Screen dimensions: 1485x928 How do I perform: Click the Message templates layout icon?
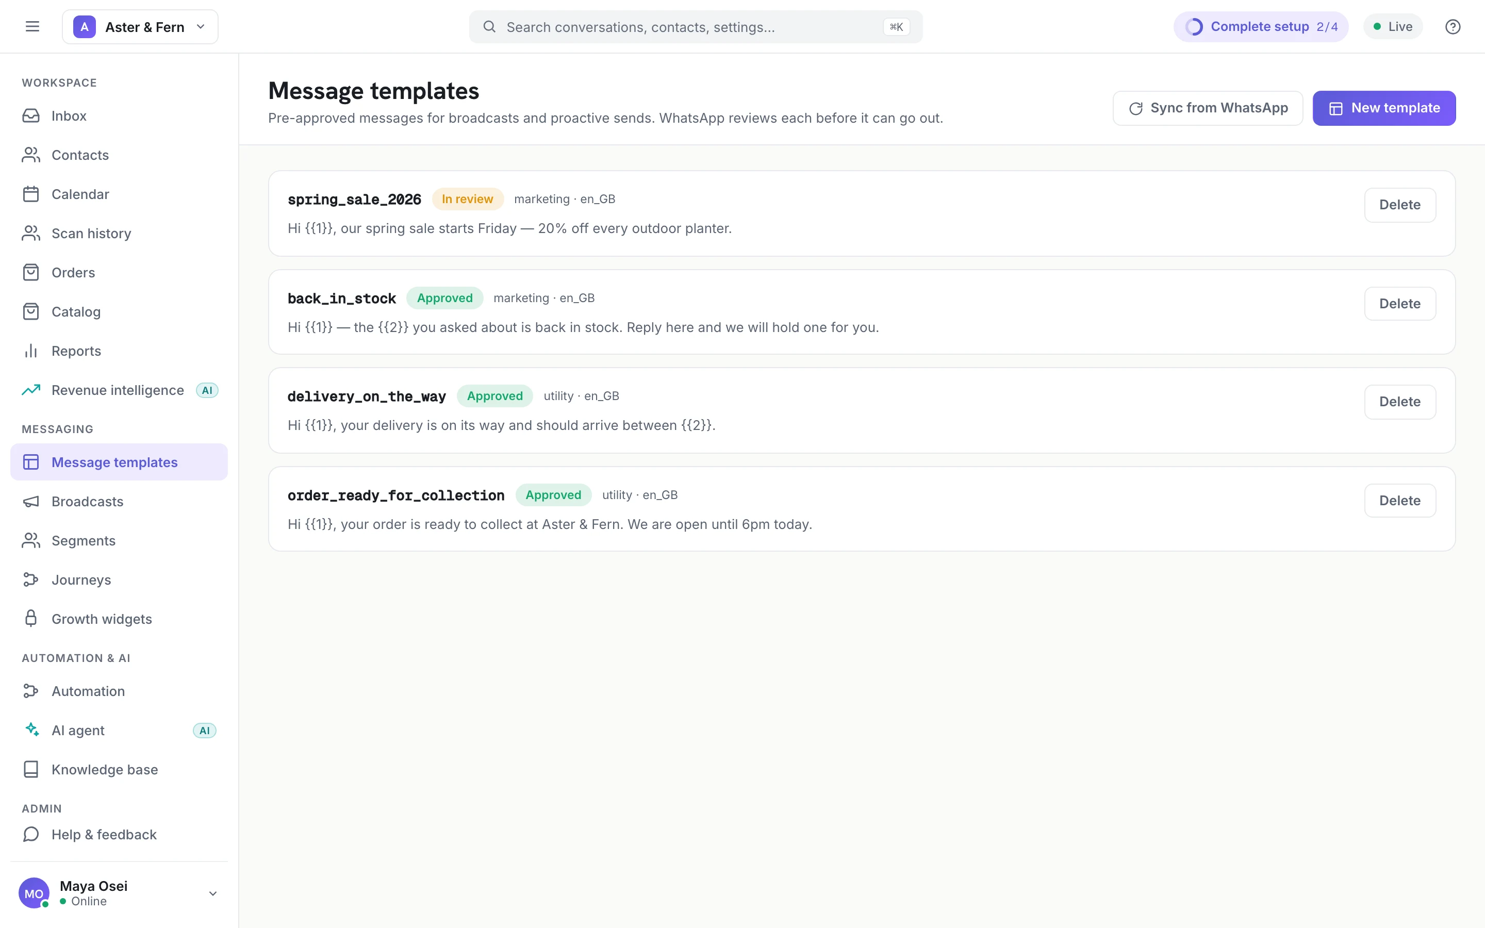tap(31, 462)
